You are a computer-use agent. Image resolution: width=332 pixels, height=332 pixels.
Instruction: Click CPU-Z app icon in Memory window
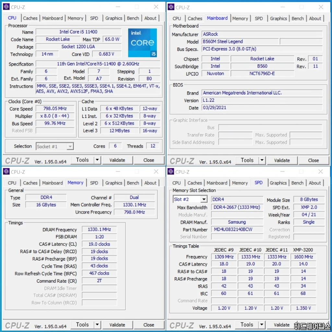[x=6, y=172]
